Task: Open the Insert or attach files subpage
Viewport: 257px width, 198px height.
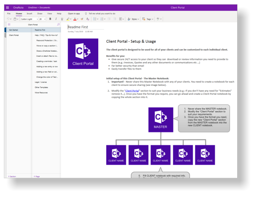Action: (47, 56)
